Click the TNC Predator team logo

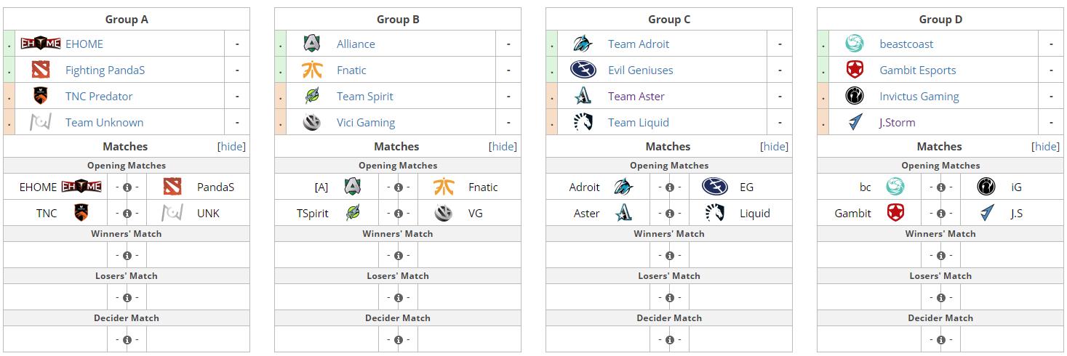click(x=41, y=96)
